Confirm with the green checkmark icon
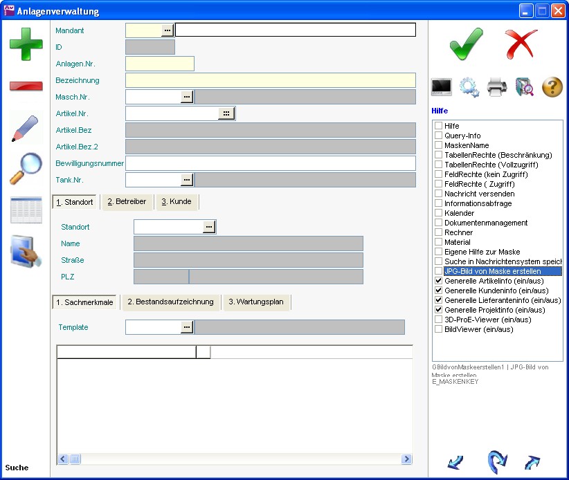The width and height of the screenshot is (569, 480). click(x=466, y=44)
